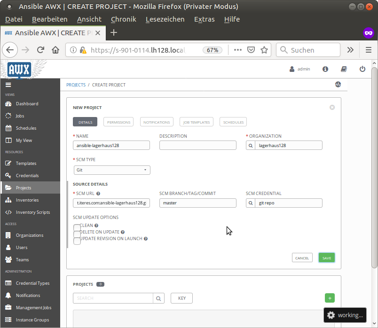The image size is (378, 328).
Task: Select the Permissions tab
Action: coord(119,122)
